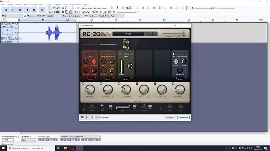270x151 pixels.
Task: Click the play-at-speed slider in the toolbar
Action: click(127, 12)
